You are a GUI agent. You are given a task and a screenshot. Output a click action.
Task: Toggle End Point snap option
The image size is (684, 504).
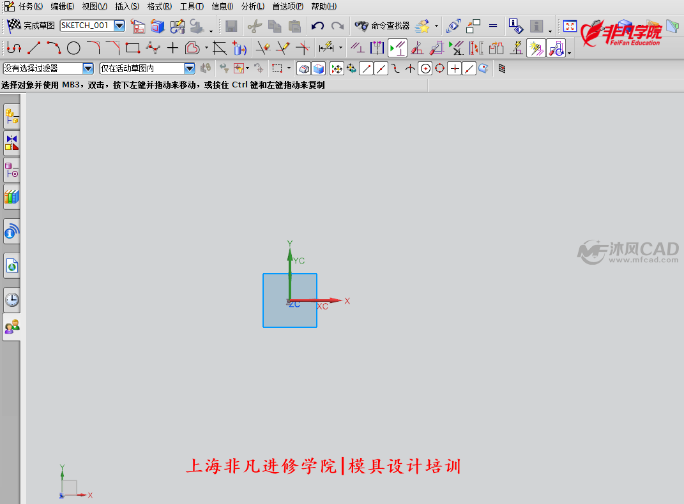[367, 69]
